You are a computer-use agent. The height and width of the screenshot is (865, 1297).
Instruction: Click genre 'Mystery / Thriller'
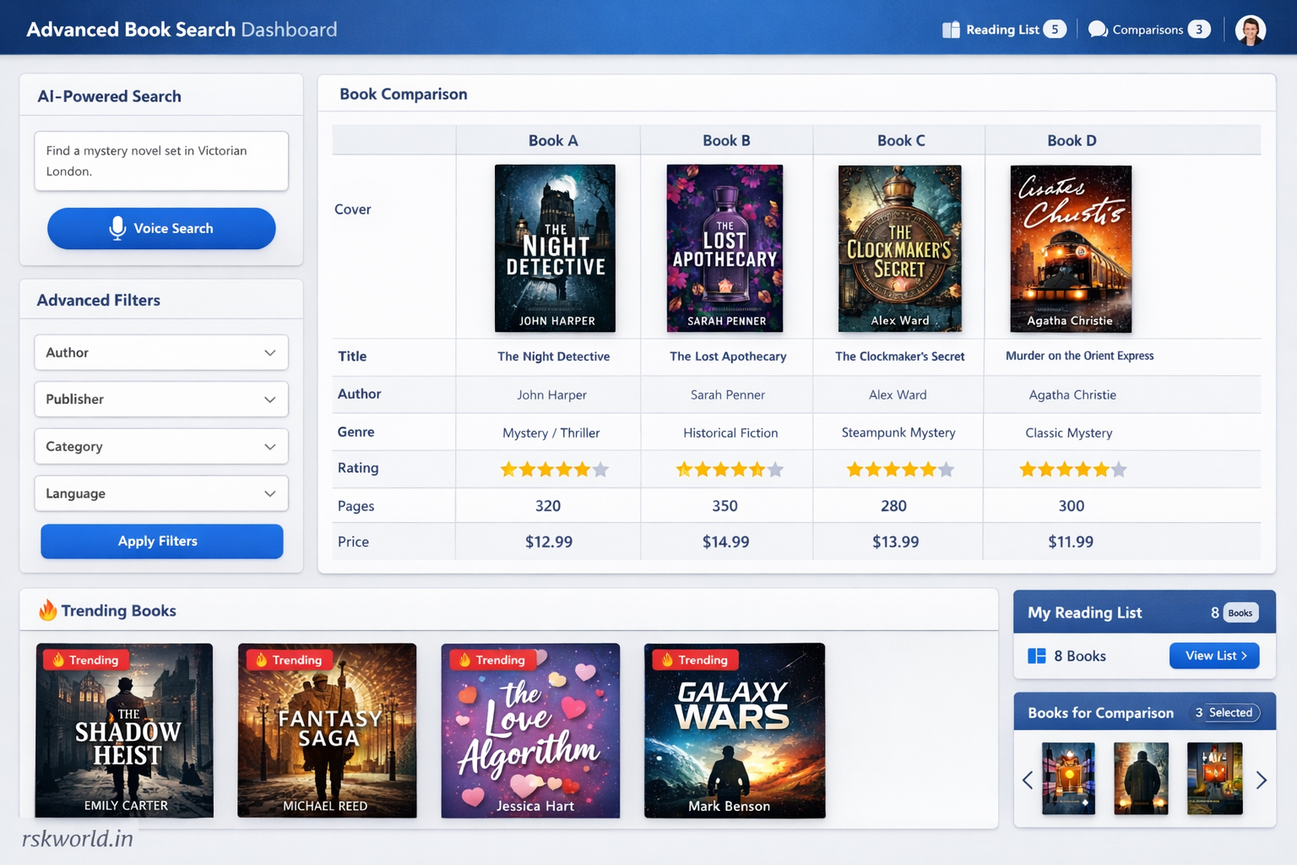(x=551, y=432)
